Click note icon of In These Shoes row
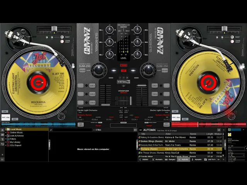The height and width of the screenshot is (185, 247). (139, 153)
